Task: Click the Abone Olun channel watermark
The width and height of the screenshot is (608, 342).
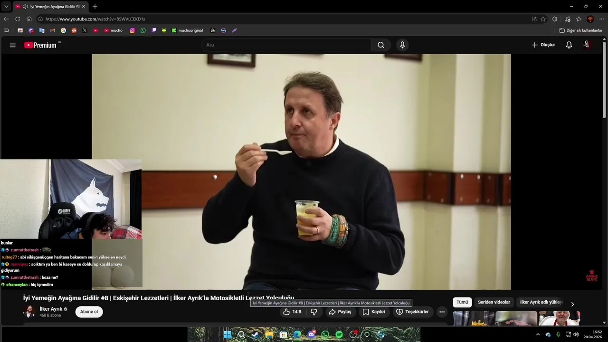Action: coord(591,276)
